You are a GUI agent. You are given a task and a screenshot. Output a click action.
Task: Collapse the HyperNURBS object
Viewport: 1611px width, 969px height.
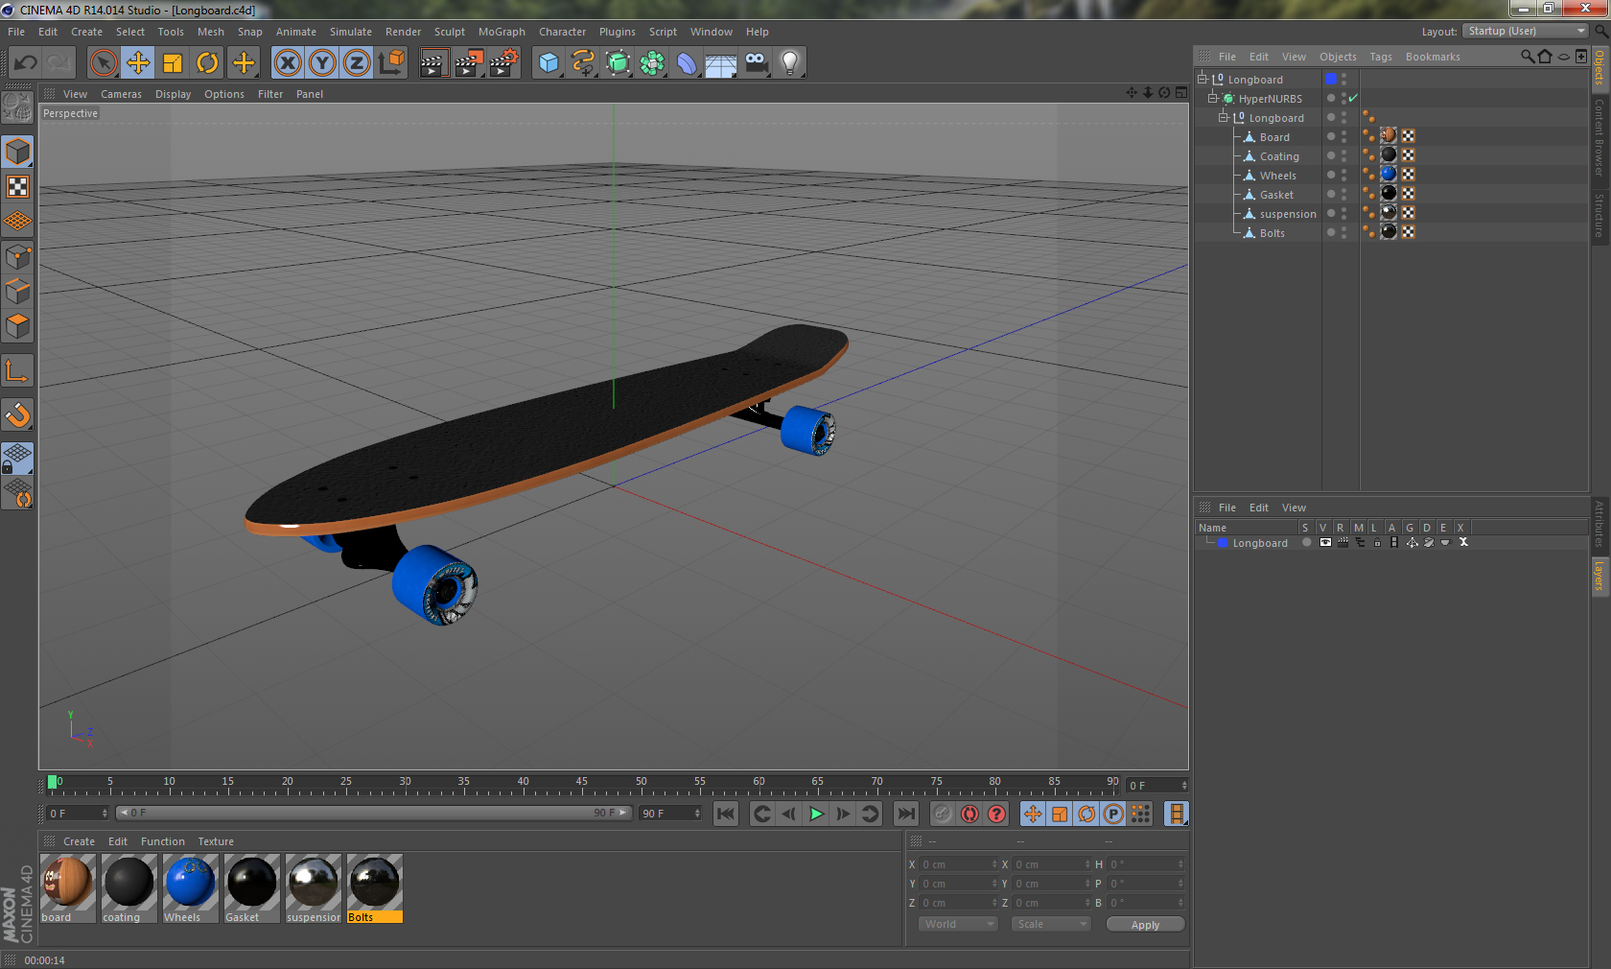point(1212,98)
